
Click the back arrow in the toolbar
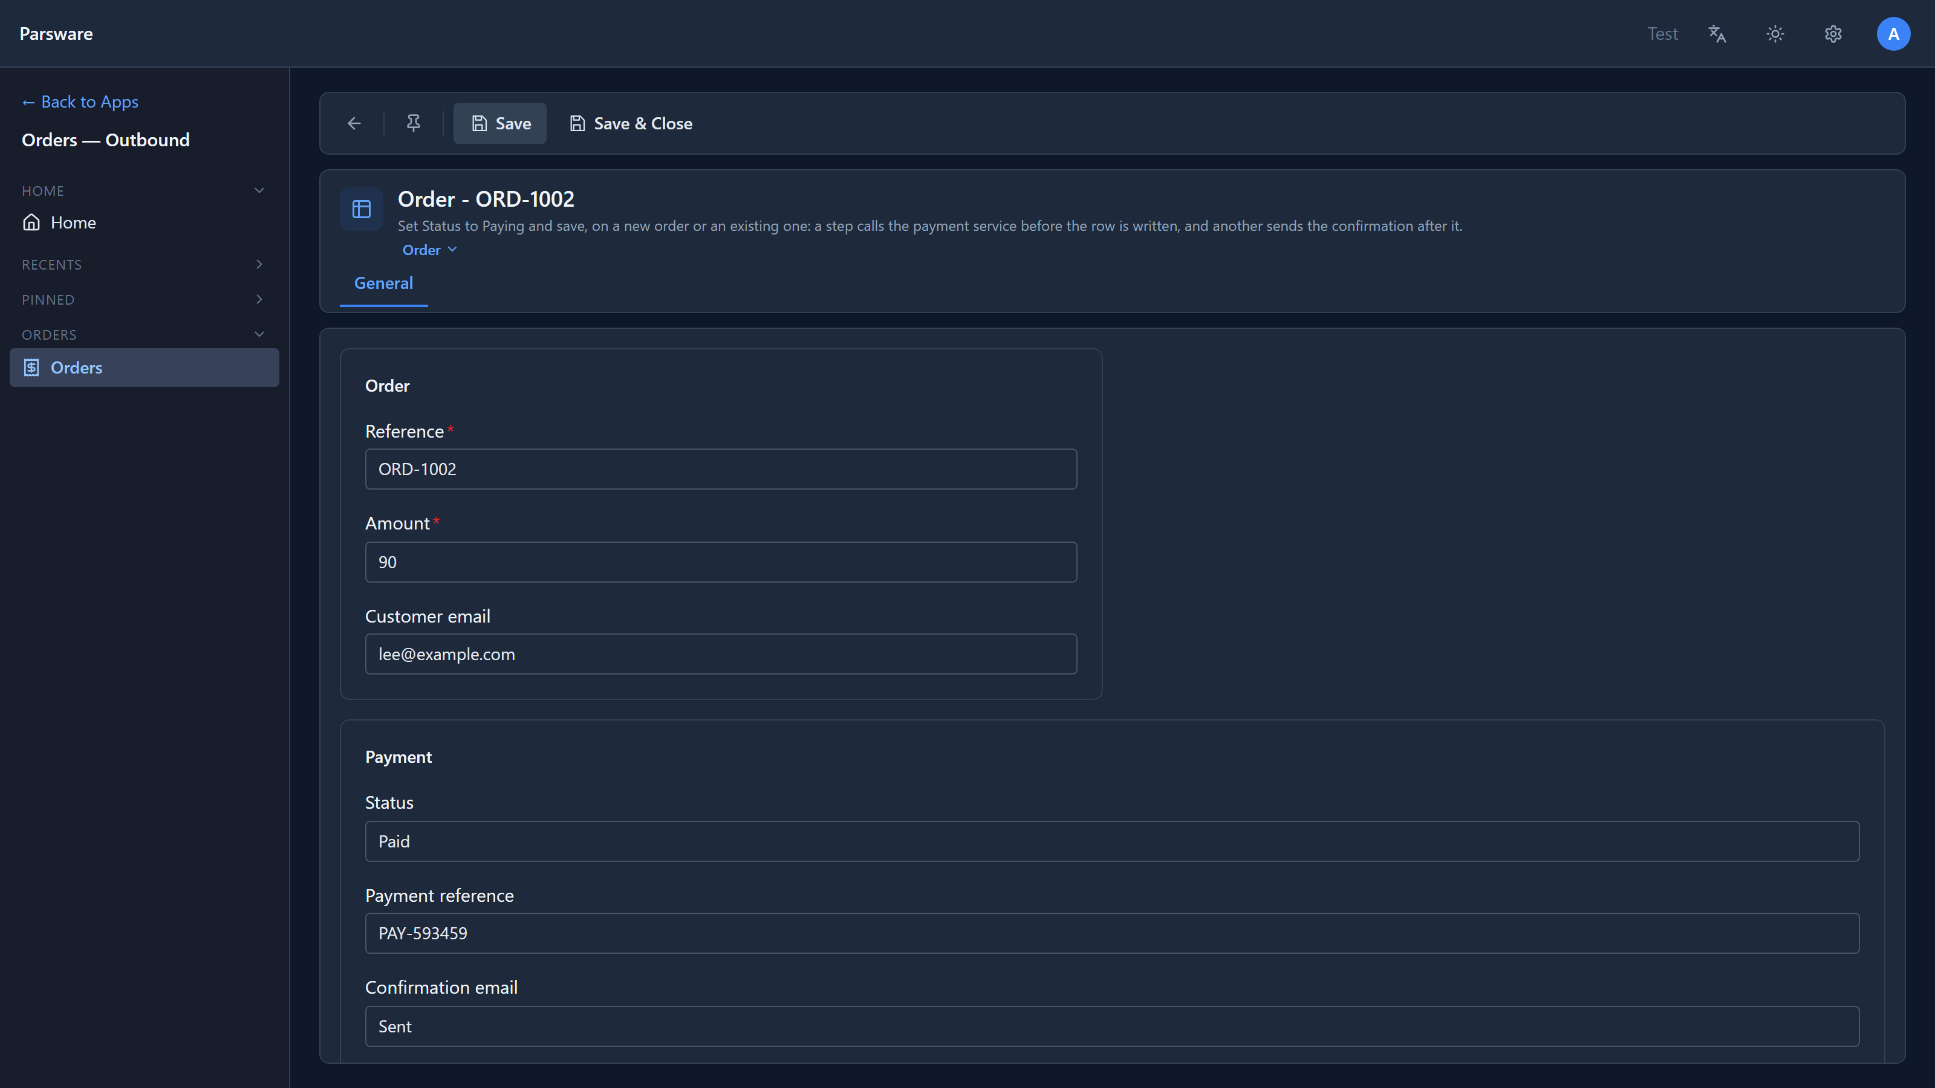click(x=354, y=123)
